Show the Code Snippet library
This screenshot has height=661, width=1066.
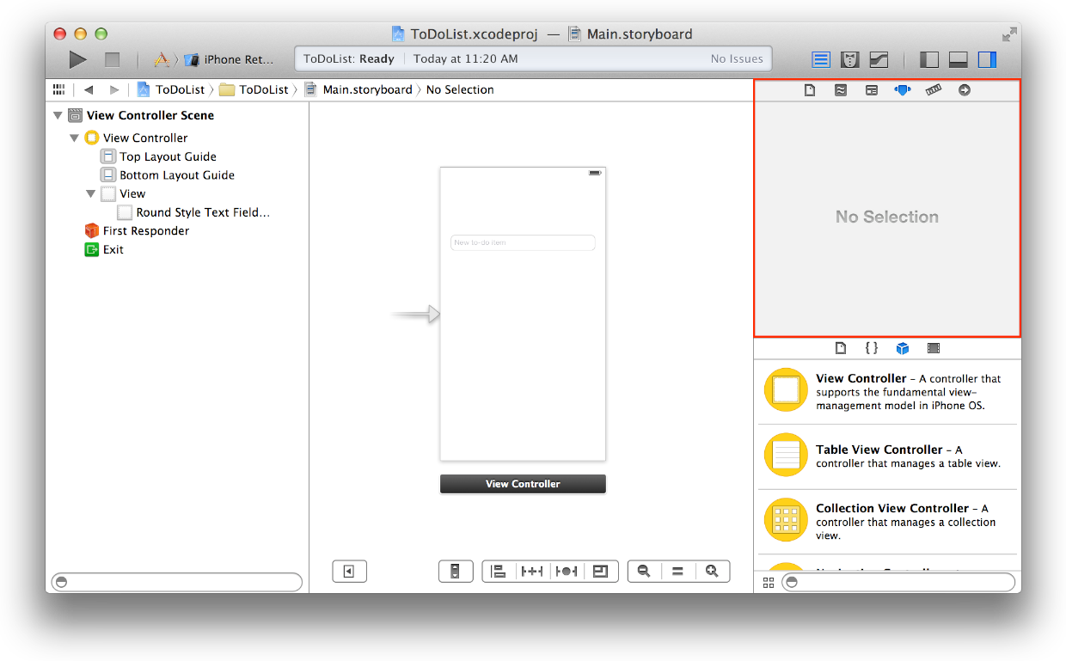coord(872,348)
